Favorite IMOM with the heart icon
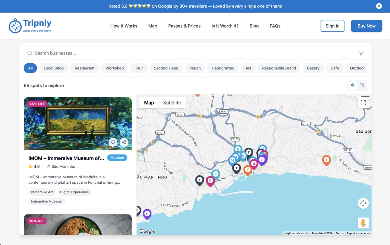 [x=113, y=142]
